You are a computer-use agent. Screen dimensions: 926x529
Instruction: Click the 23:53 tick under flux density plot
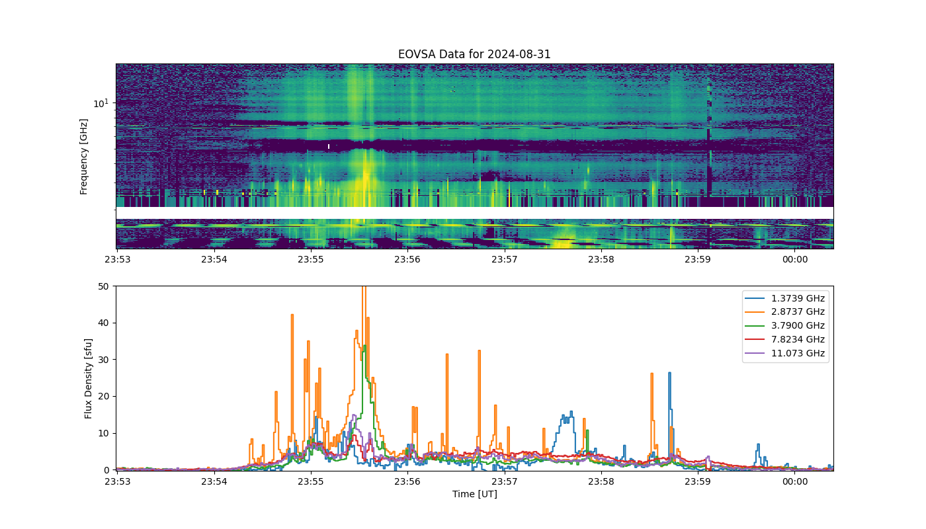pyautogui.click(x=117, y=482)
